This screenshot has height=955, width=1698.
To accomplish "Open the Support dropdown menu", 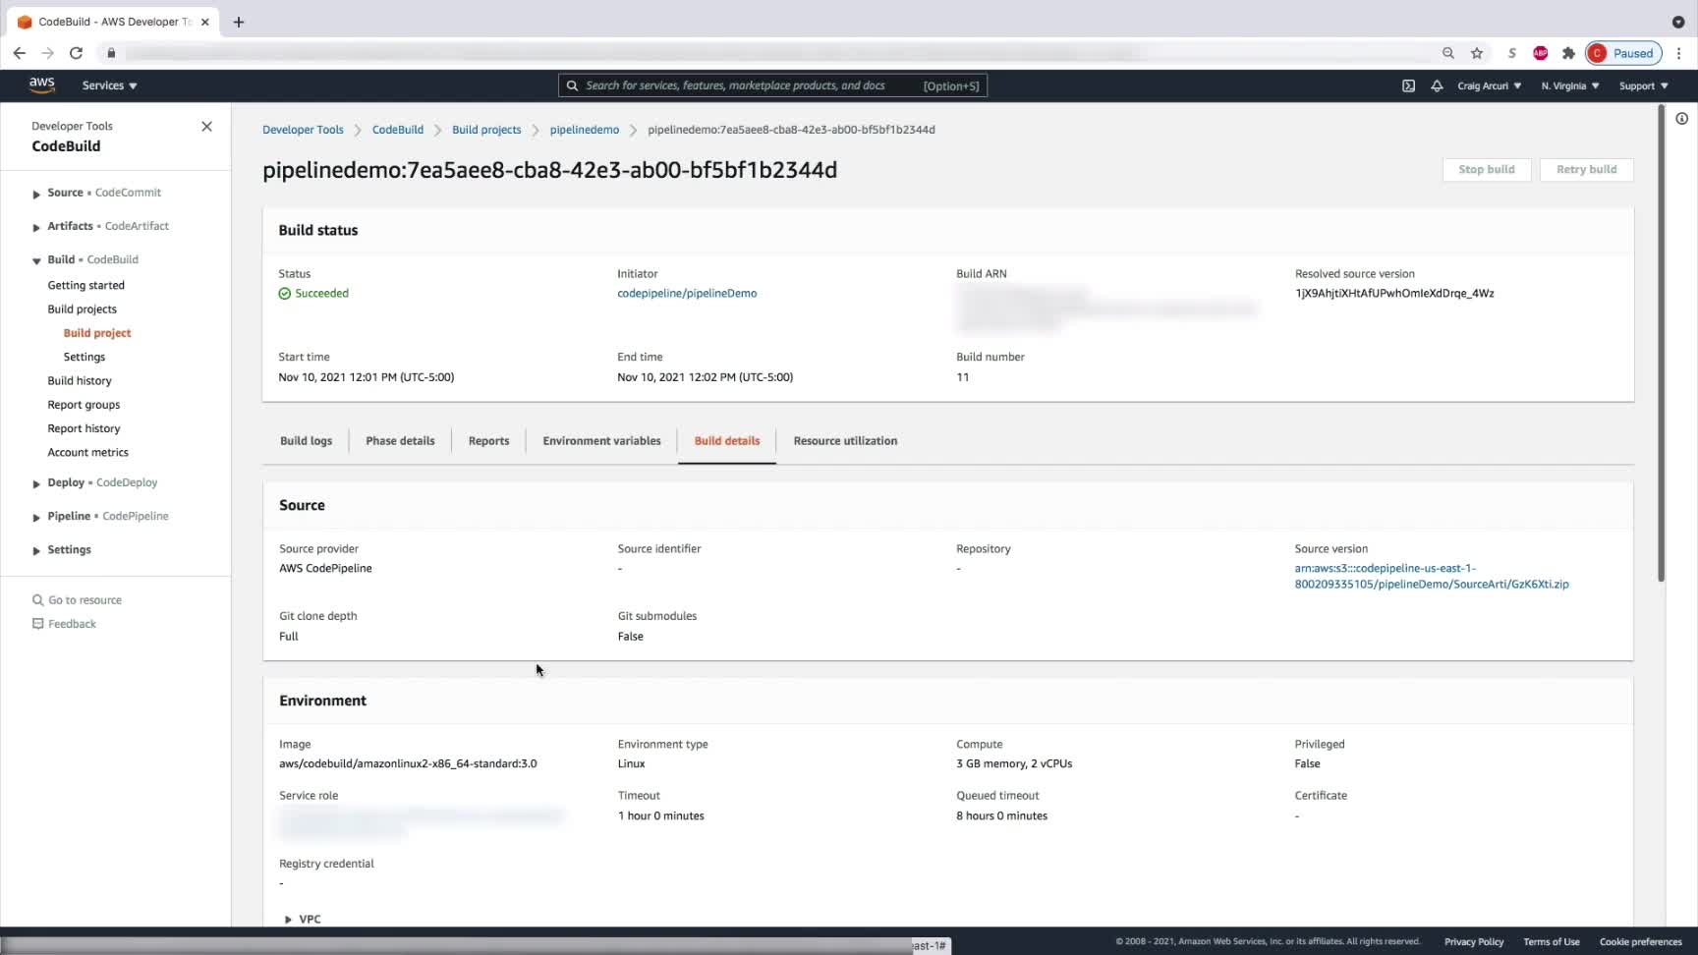I will point(1644,85).
